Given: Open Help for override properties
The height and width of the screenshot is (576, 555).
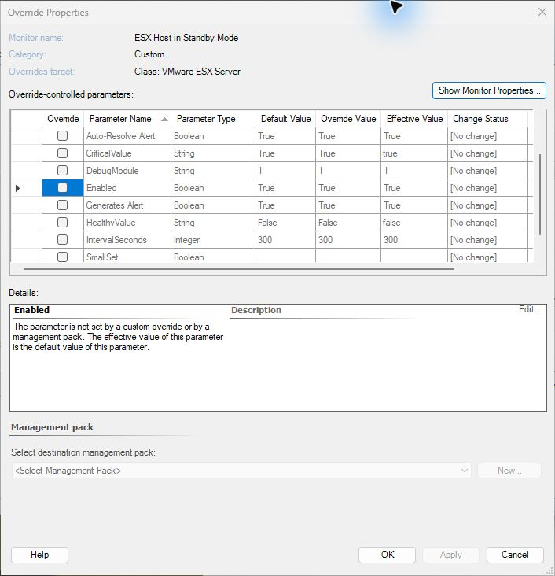Looking at the screenshot, I should click(x=39, y=555).
